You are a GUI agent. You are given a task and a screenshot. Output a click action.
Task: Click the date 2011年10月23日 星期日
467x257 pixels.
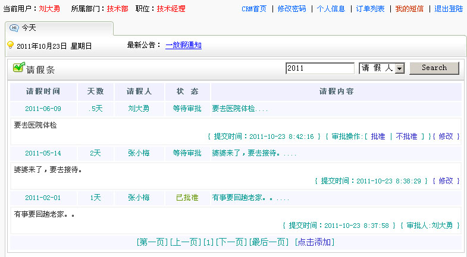pyautogui.click(x=54, y=46)
